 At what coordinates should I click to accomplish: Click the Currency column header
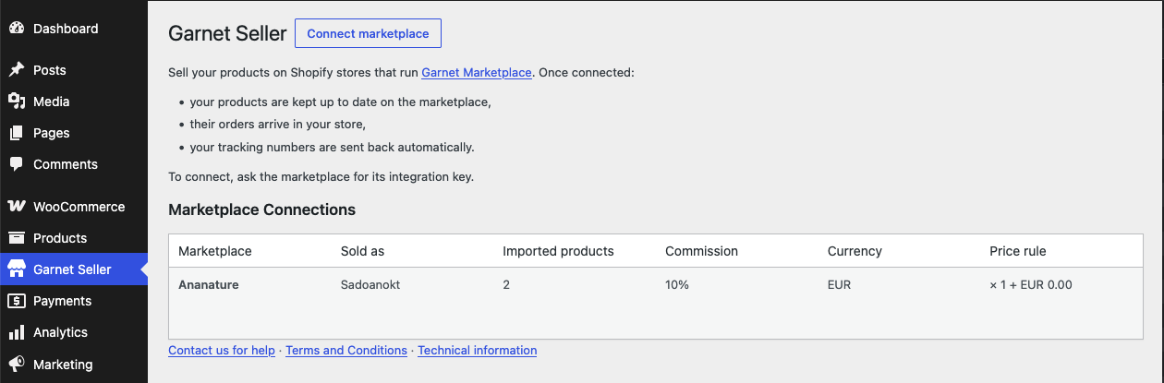855,251
